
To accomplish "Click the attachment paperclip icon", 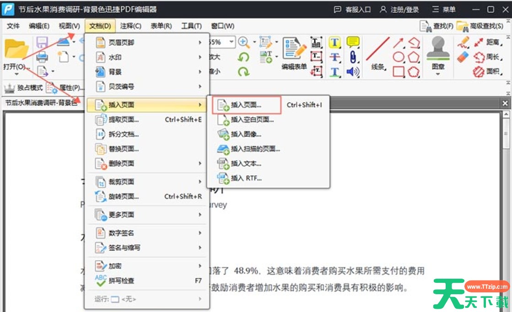I will point(353,57).
